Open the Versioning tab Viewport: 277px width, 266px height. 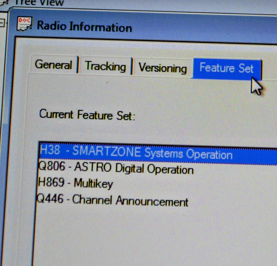coord(163,68)
